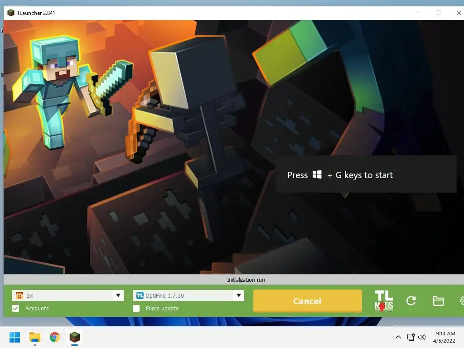This screenshot has width=464, height=348.
Task: Launch Google Chrome from the taskbar
Action: (x=54, y=337)
